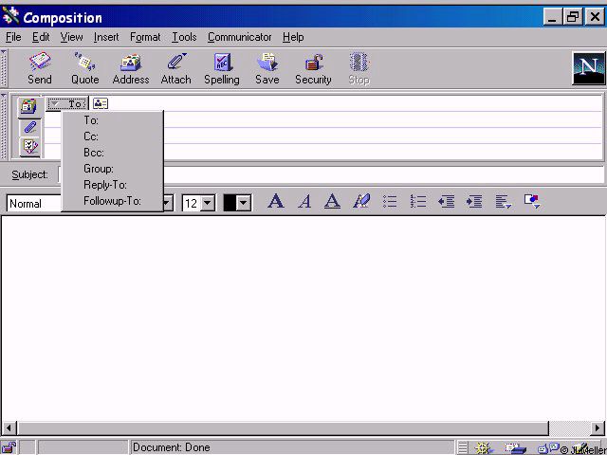Open the View menu
This screenshot has height=455, width=607.
[x=72, y=37]
